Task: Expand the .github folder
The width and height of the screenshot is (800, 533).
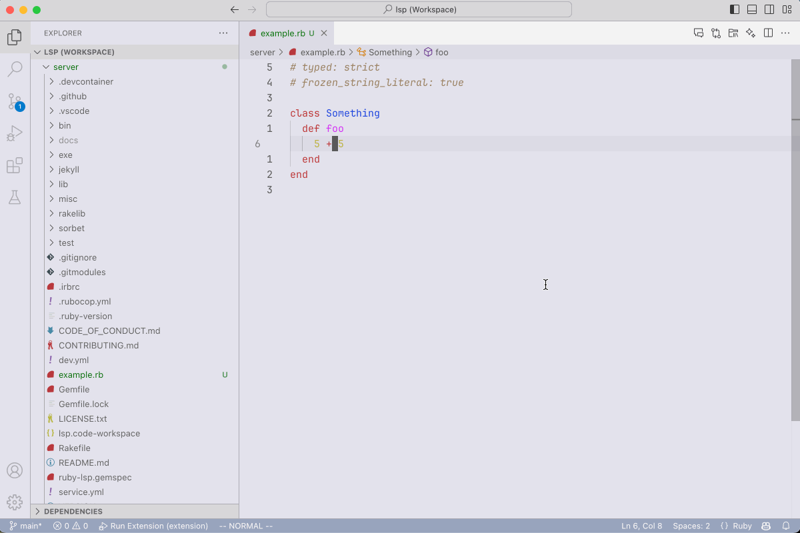Action: coord(135,96)
